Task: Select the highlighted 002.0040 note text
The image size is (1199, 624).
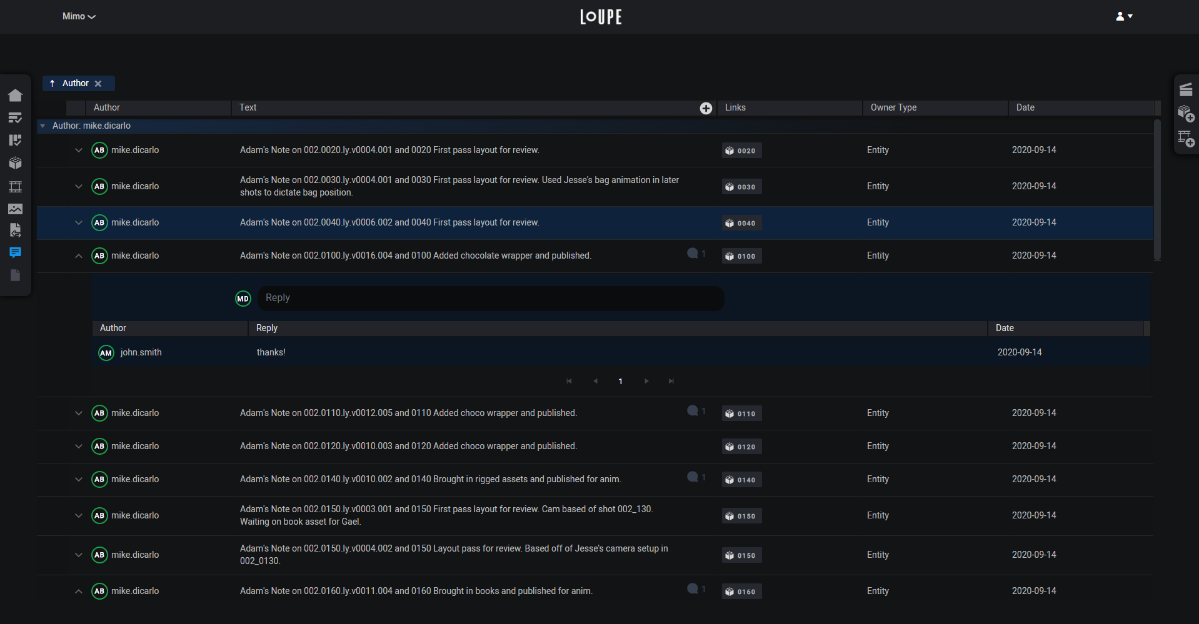Action: tap(389, 222)
